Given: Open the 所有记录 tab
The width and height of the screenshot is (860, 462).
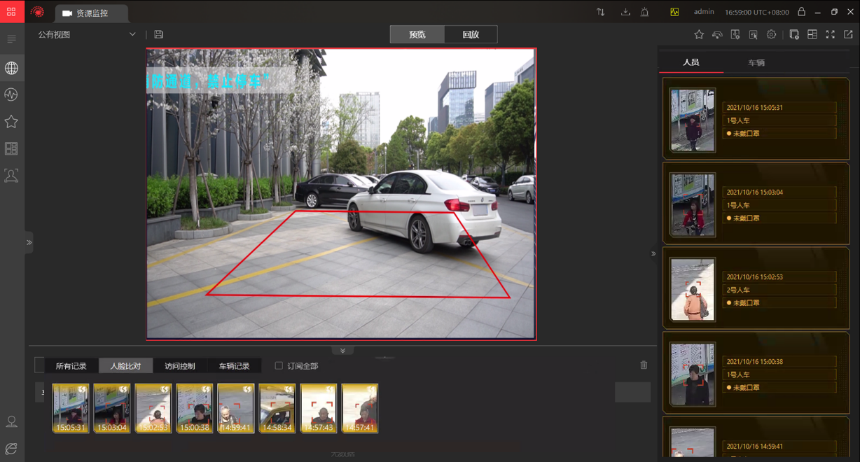Looking at the screenshot, I should [x=71, y=365].
